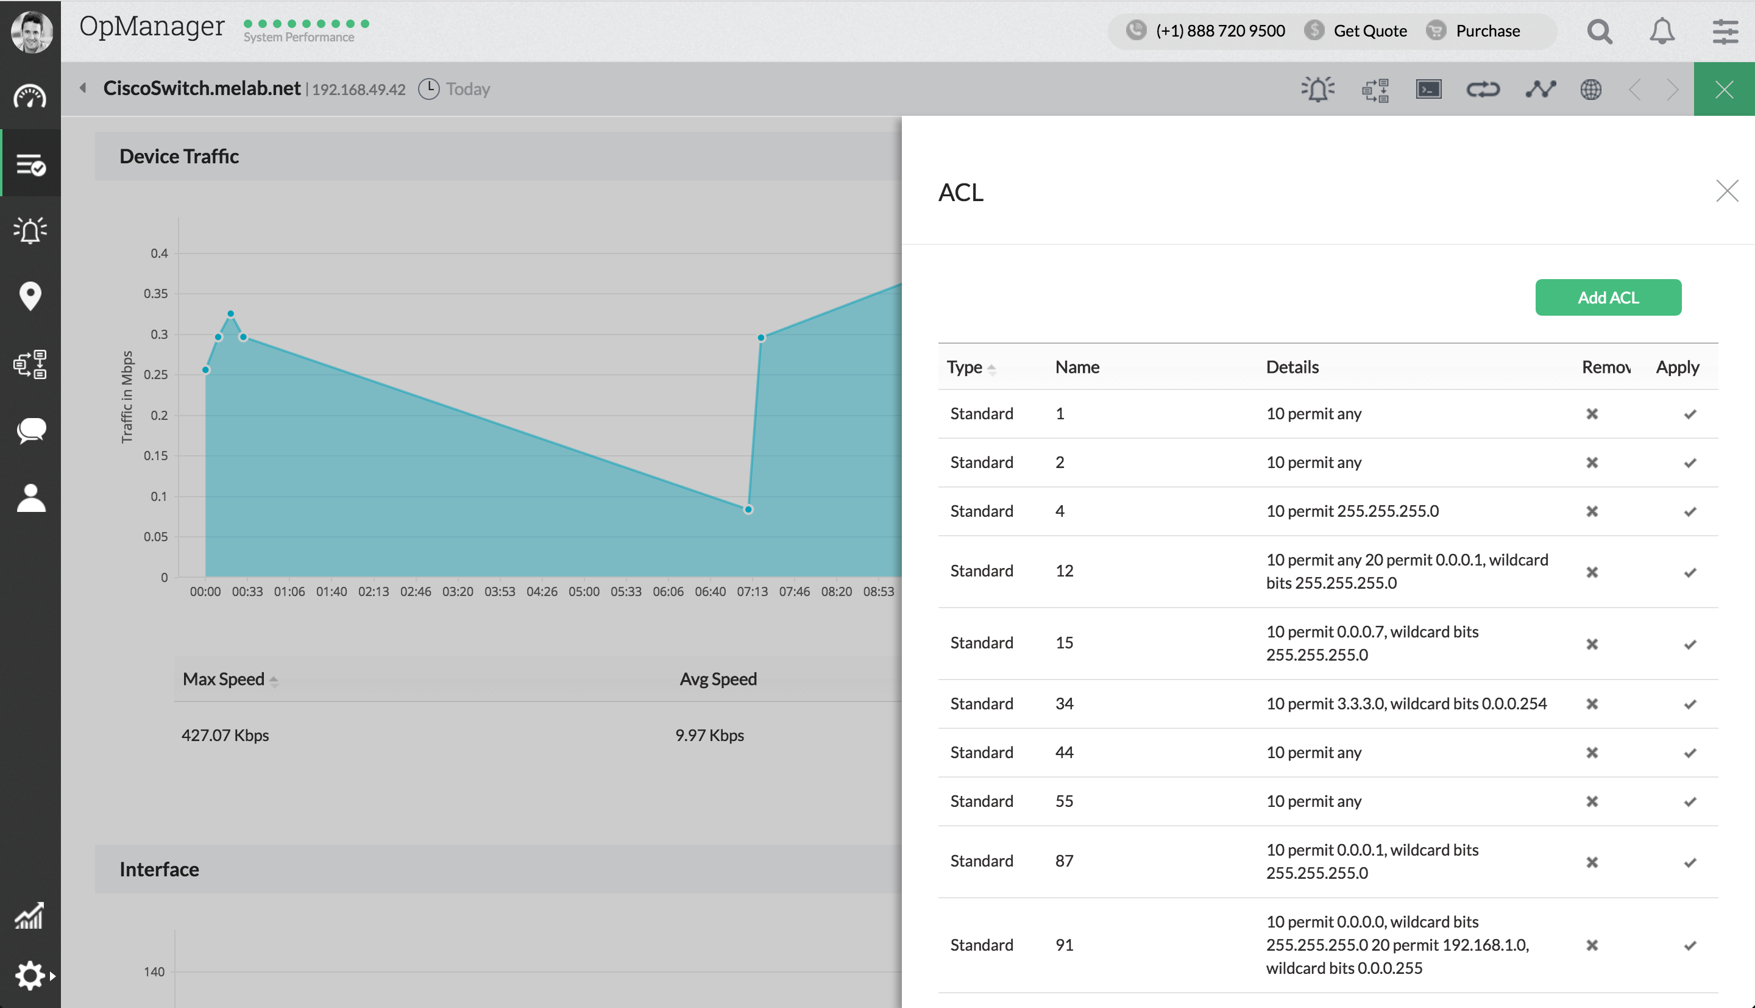Click the Purchase link in header
This screenshot has width=1755, height=1008.
[1487, 31]
